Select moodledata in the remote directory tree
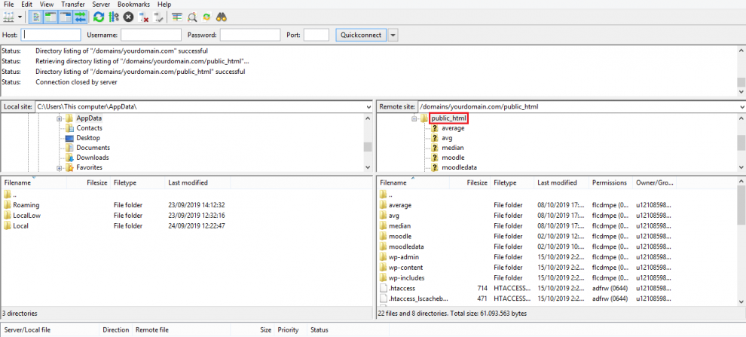 point(459,167)
